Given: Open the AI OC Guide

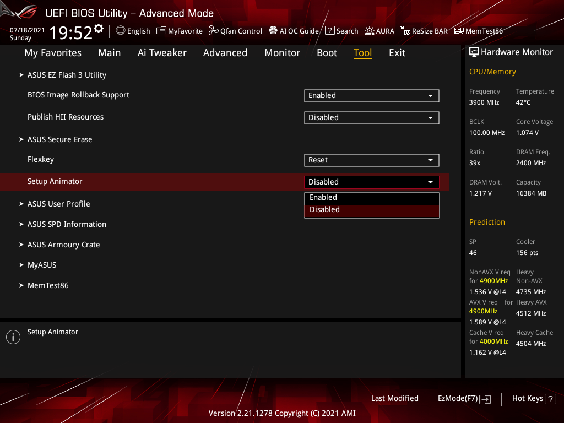Looking at the screenshot, I should pyautogui.click(x=294, y=31).
